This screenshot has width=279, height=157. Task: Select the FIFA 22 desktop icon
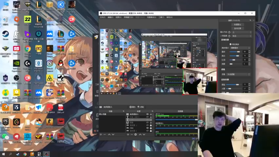pyautogui.click(x=28, y=21)
